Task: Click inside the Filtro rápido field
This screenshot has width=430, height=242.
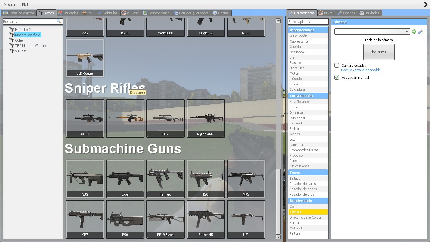Action: coord(308,21)
